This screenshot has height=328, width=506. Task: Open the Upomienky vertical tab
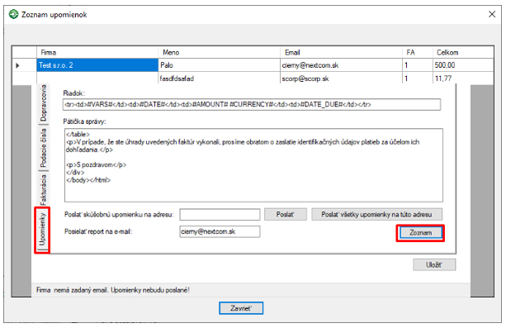click(x=42, y=230)
